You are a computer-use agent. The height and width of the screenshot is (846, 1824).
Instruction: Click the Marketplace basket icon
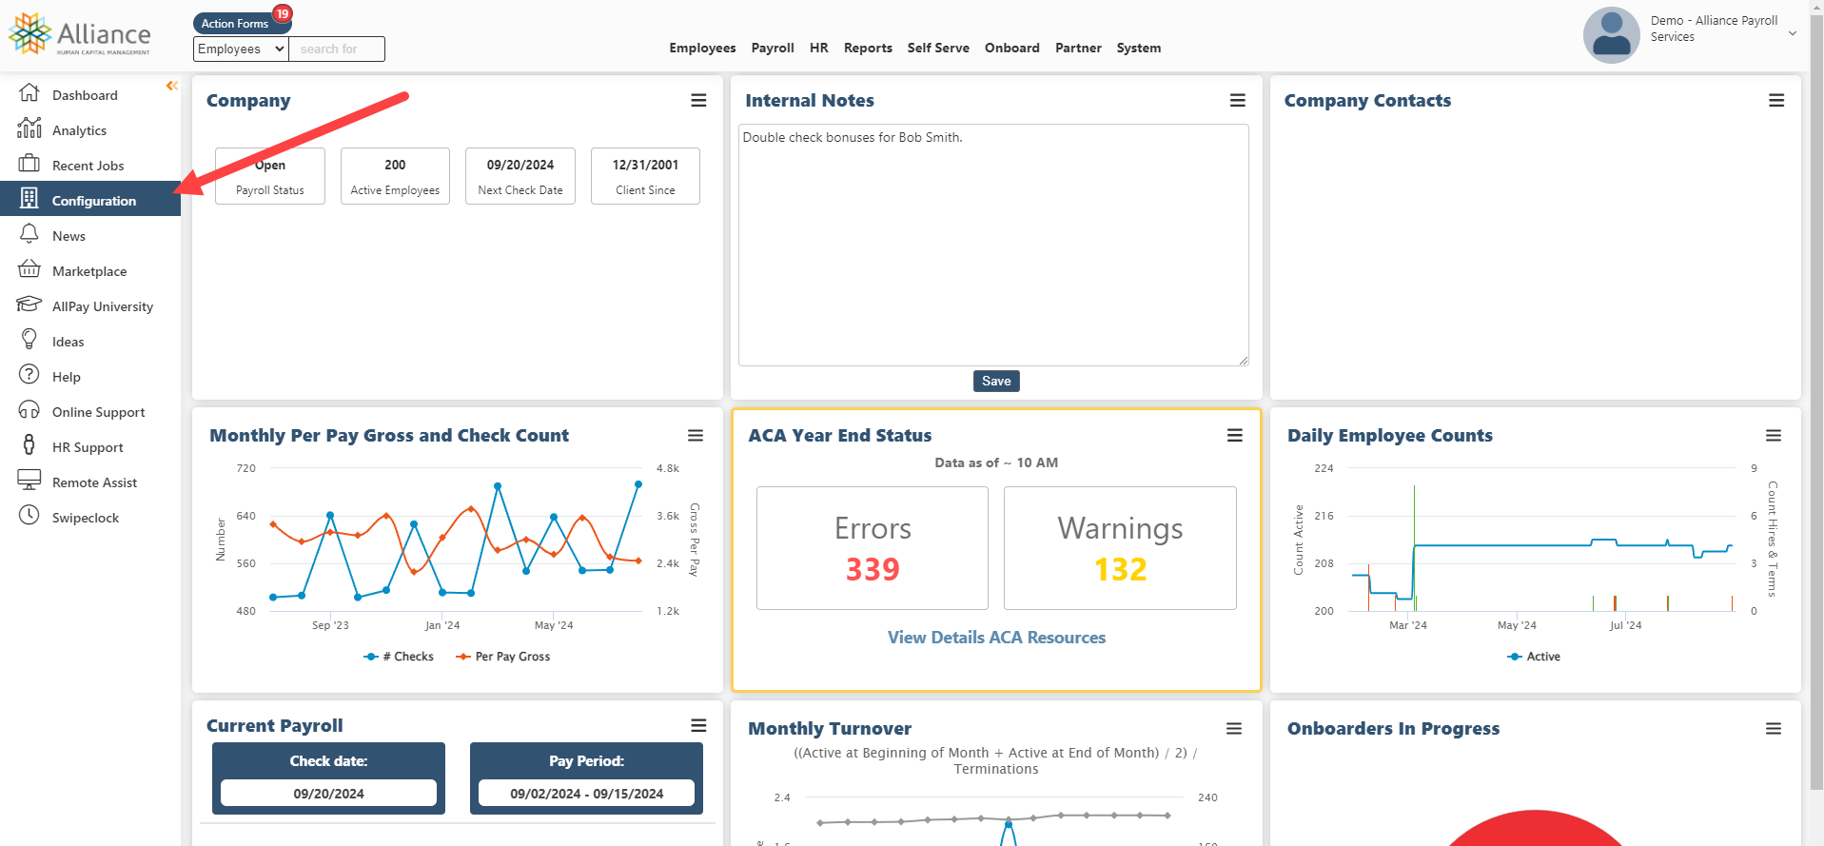click(29, 269)
